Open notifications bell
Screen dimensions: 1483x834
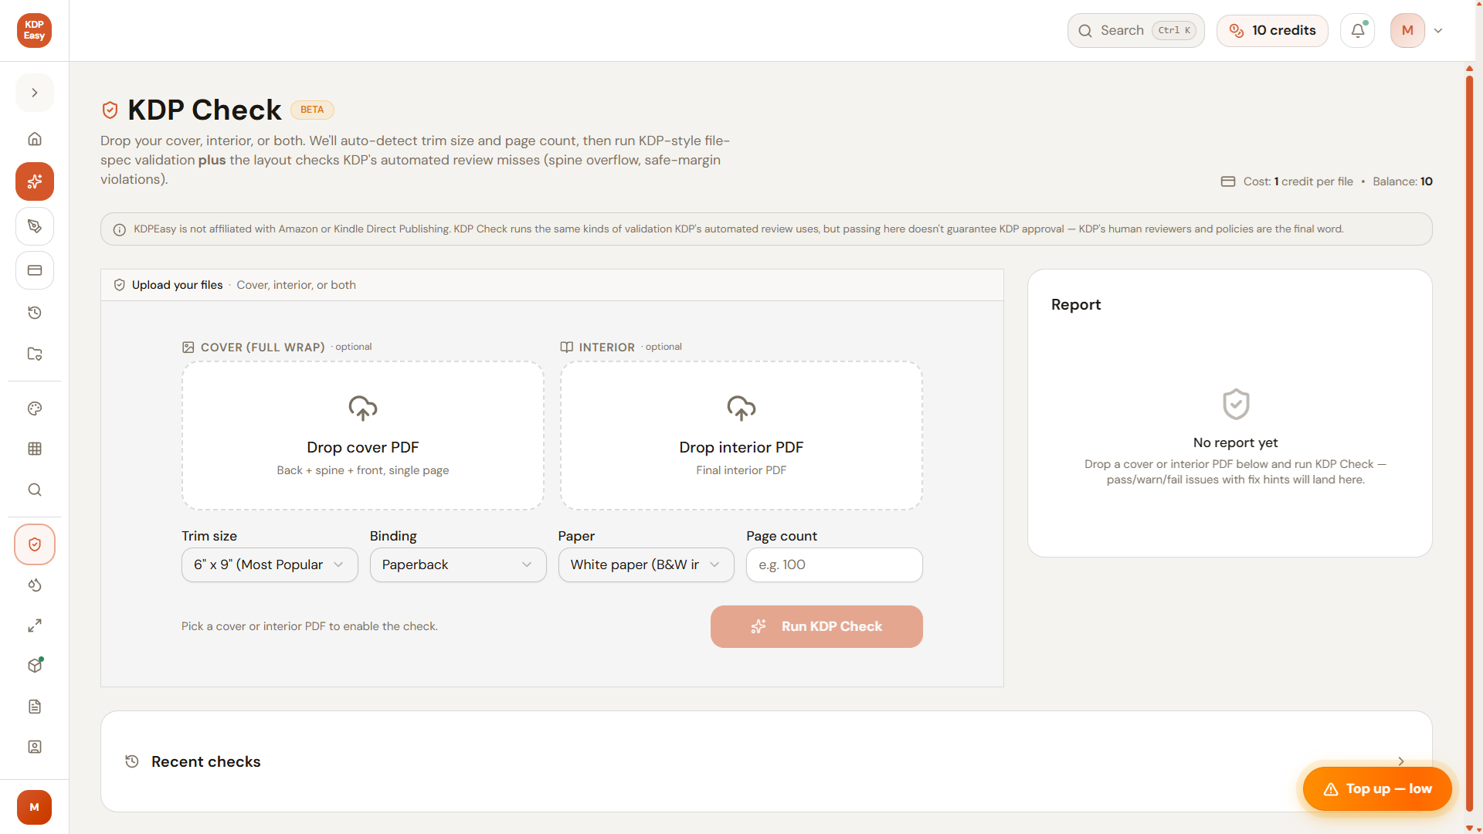pos(1357,31)
